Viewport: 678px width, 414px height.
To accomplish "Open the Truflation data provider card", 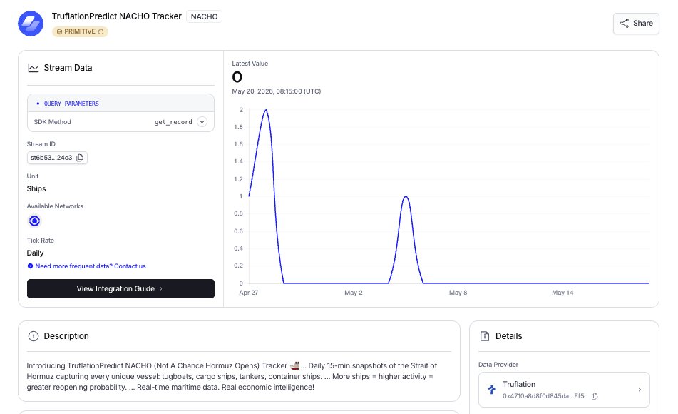I will click(564, 390).
